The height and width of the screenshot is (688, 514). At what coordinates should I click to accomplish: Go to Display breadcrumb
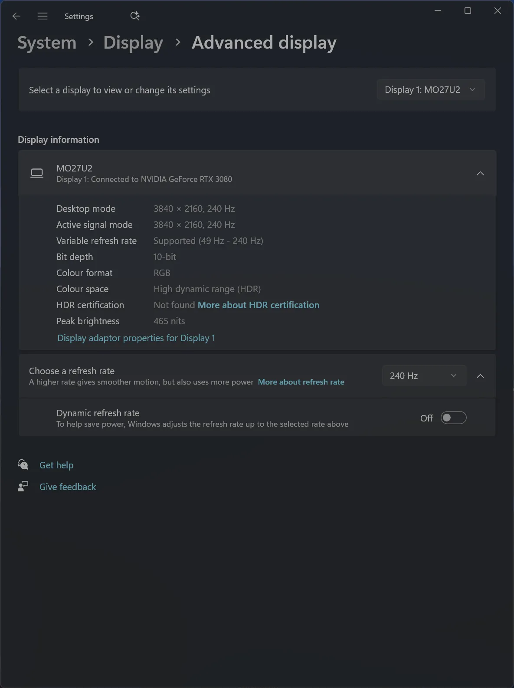(133, 43)
